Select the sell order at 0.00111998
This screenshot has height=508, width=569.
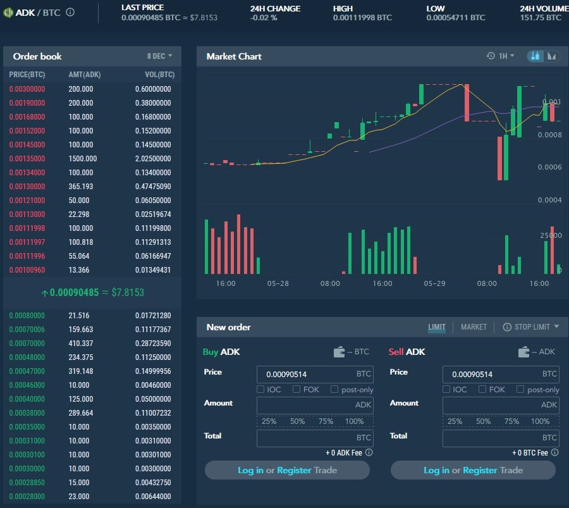92,228
